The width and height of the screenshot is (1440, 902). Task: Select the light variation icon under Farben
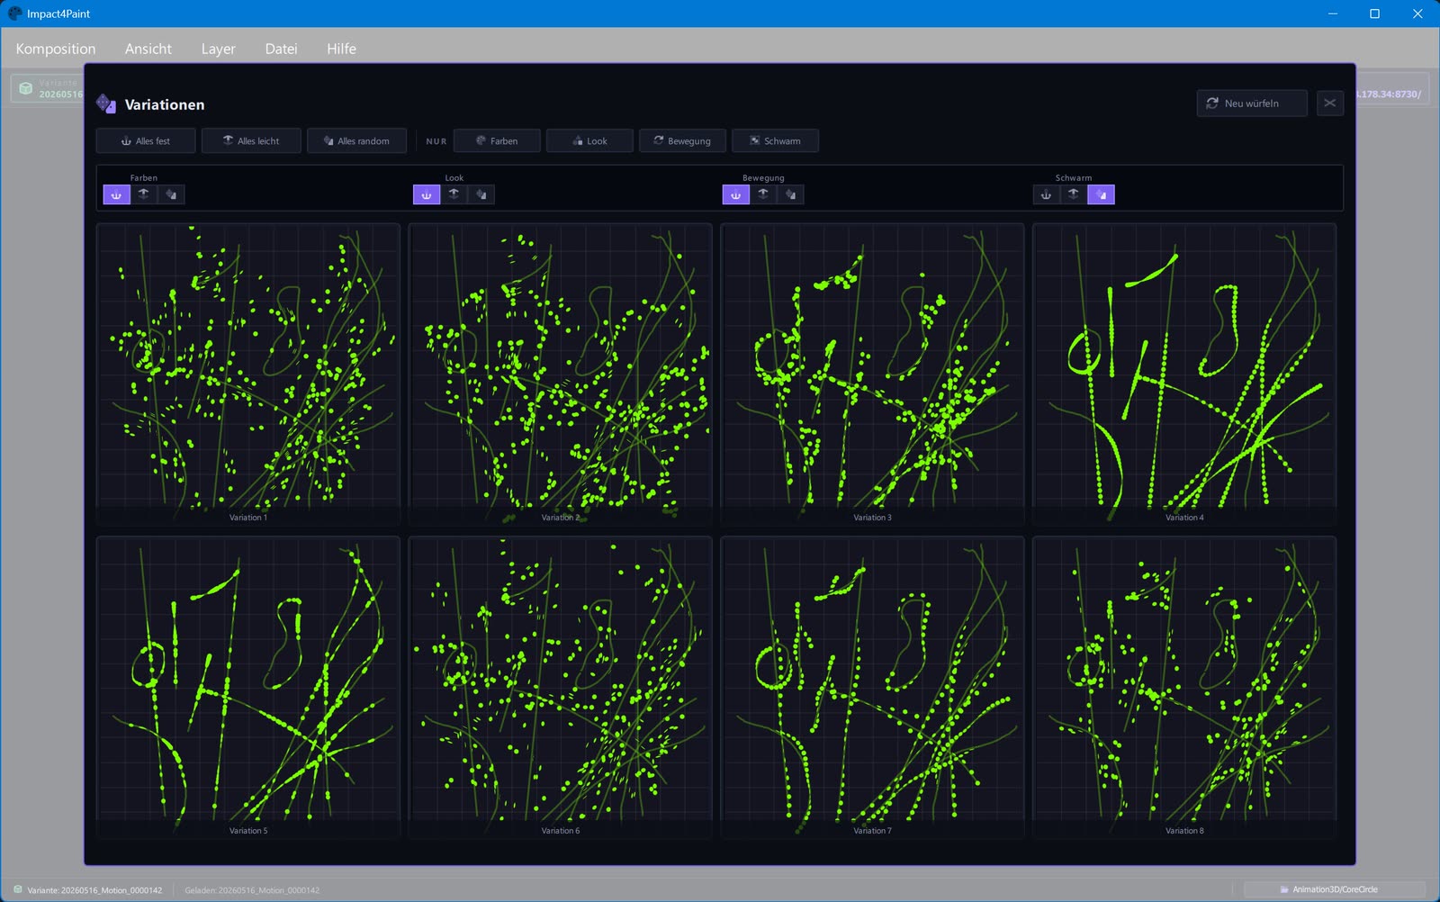tap(144, 194)
